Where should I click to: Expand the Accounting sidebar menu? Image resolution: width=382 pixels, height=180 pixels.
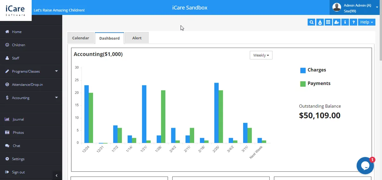(x=31, y=98)
